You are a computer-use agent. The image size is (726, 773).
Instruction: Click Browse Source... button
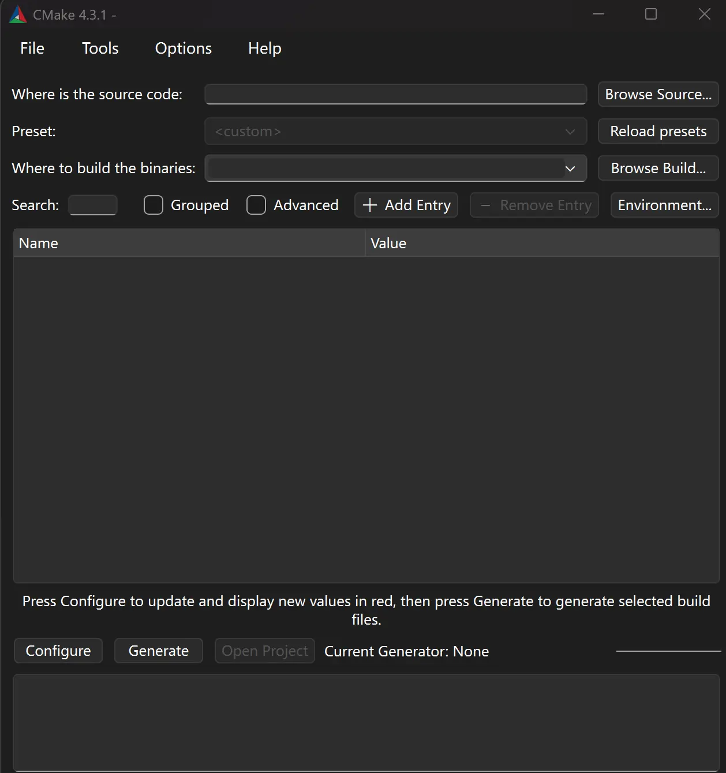658,94
